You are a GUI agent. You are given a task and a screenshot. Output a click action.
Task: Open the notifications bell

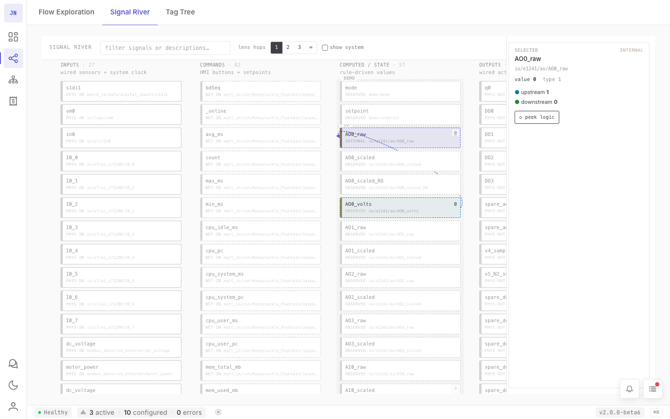pyautogui.click(x=630, y=389)
